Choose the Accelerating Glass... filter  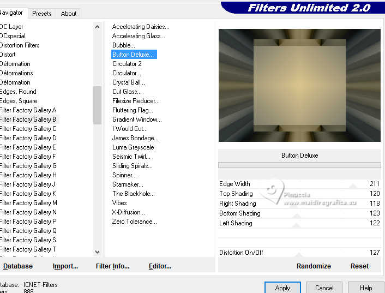(139, 36)
